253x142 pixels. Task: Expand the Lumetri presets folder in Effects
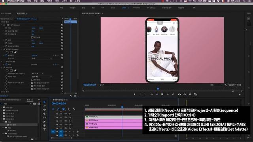click(2, 110)
